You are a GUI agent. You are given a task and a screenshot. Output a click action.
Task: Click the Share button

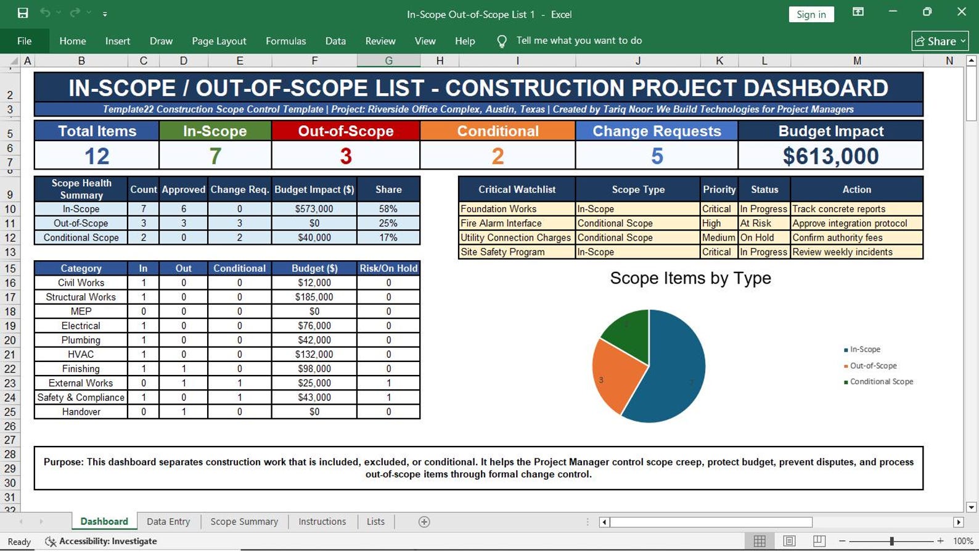(940, 41)
